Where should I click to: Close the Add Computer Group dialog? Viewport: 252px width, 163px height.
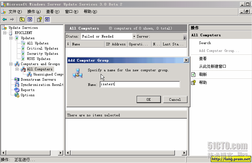pyautogui.click(x=186, y=60)
